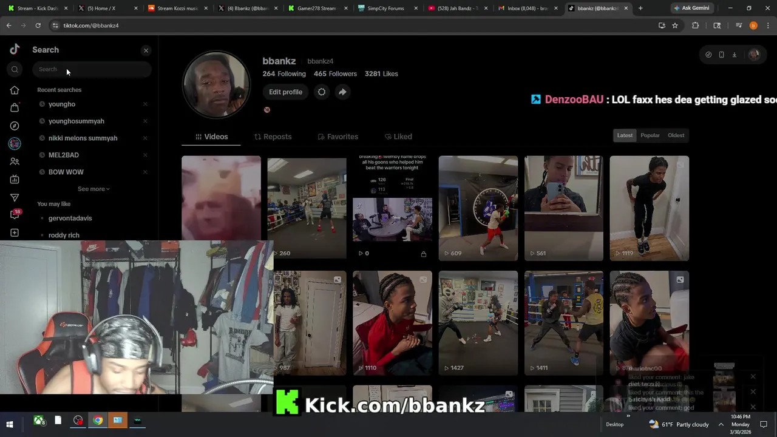Click the Upload plus icon in sidebar
Screen dimensions: 777x437
[15, 233]
